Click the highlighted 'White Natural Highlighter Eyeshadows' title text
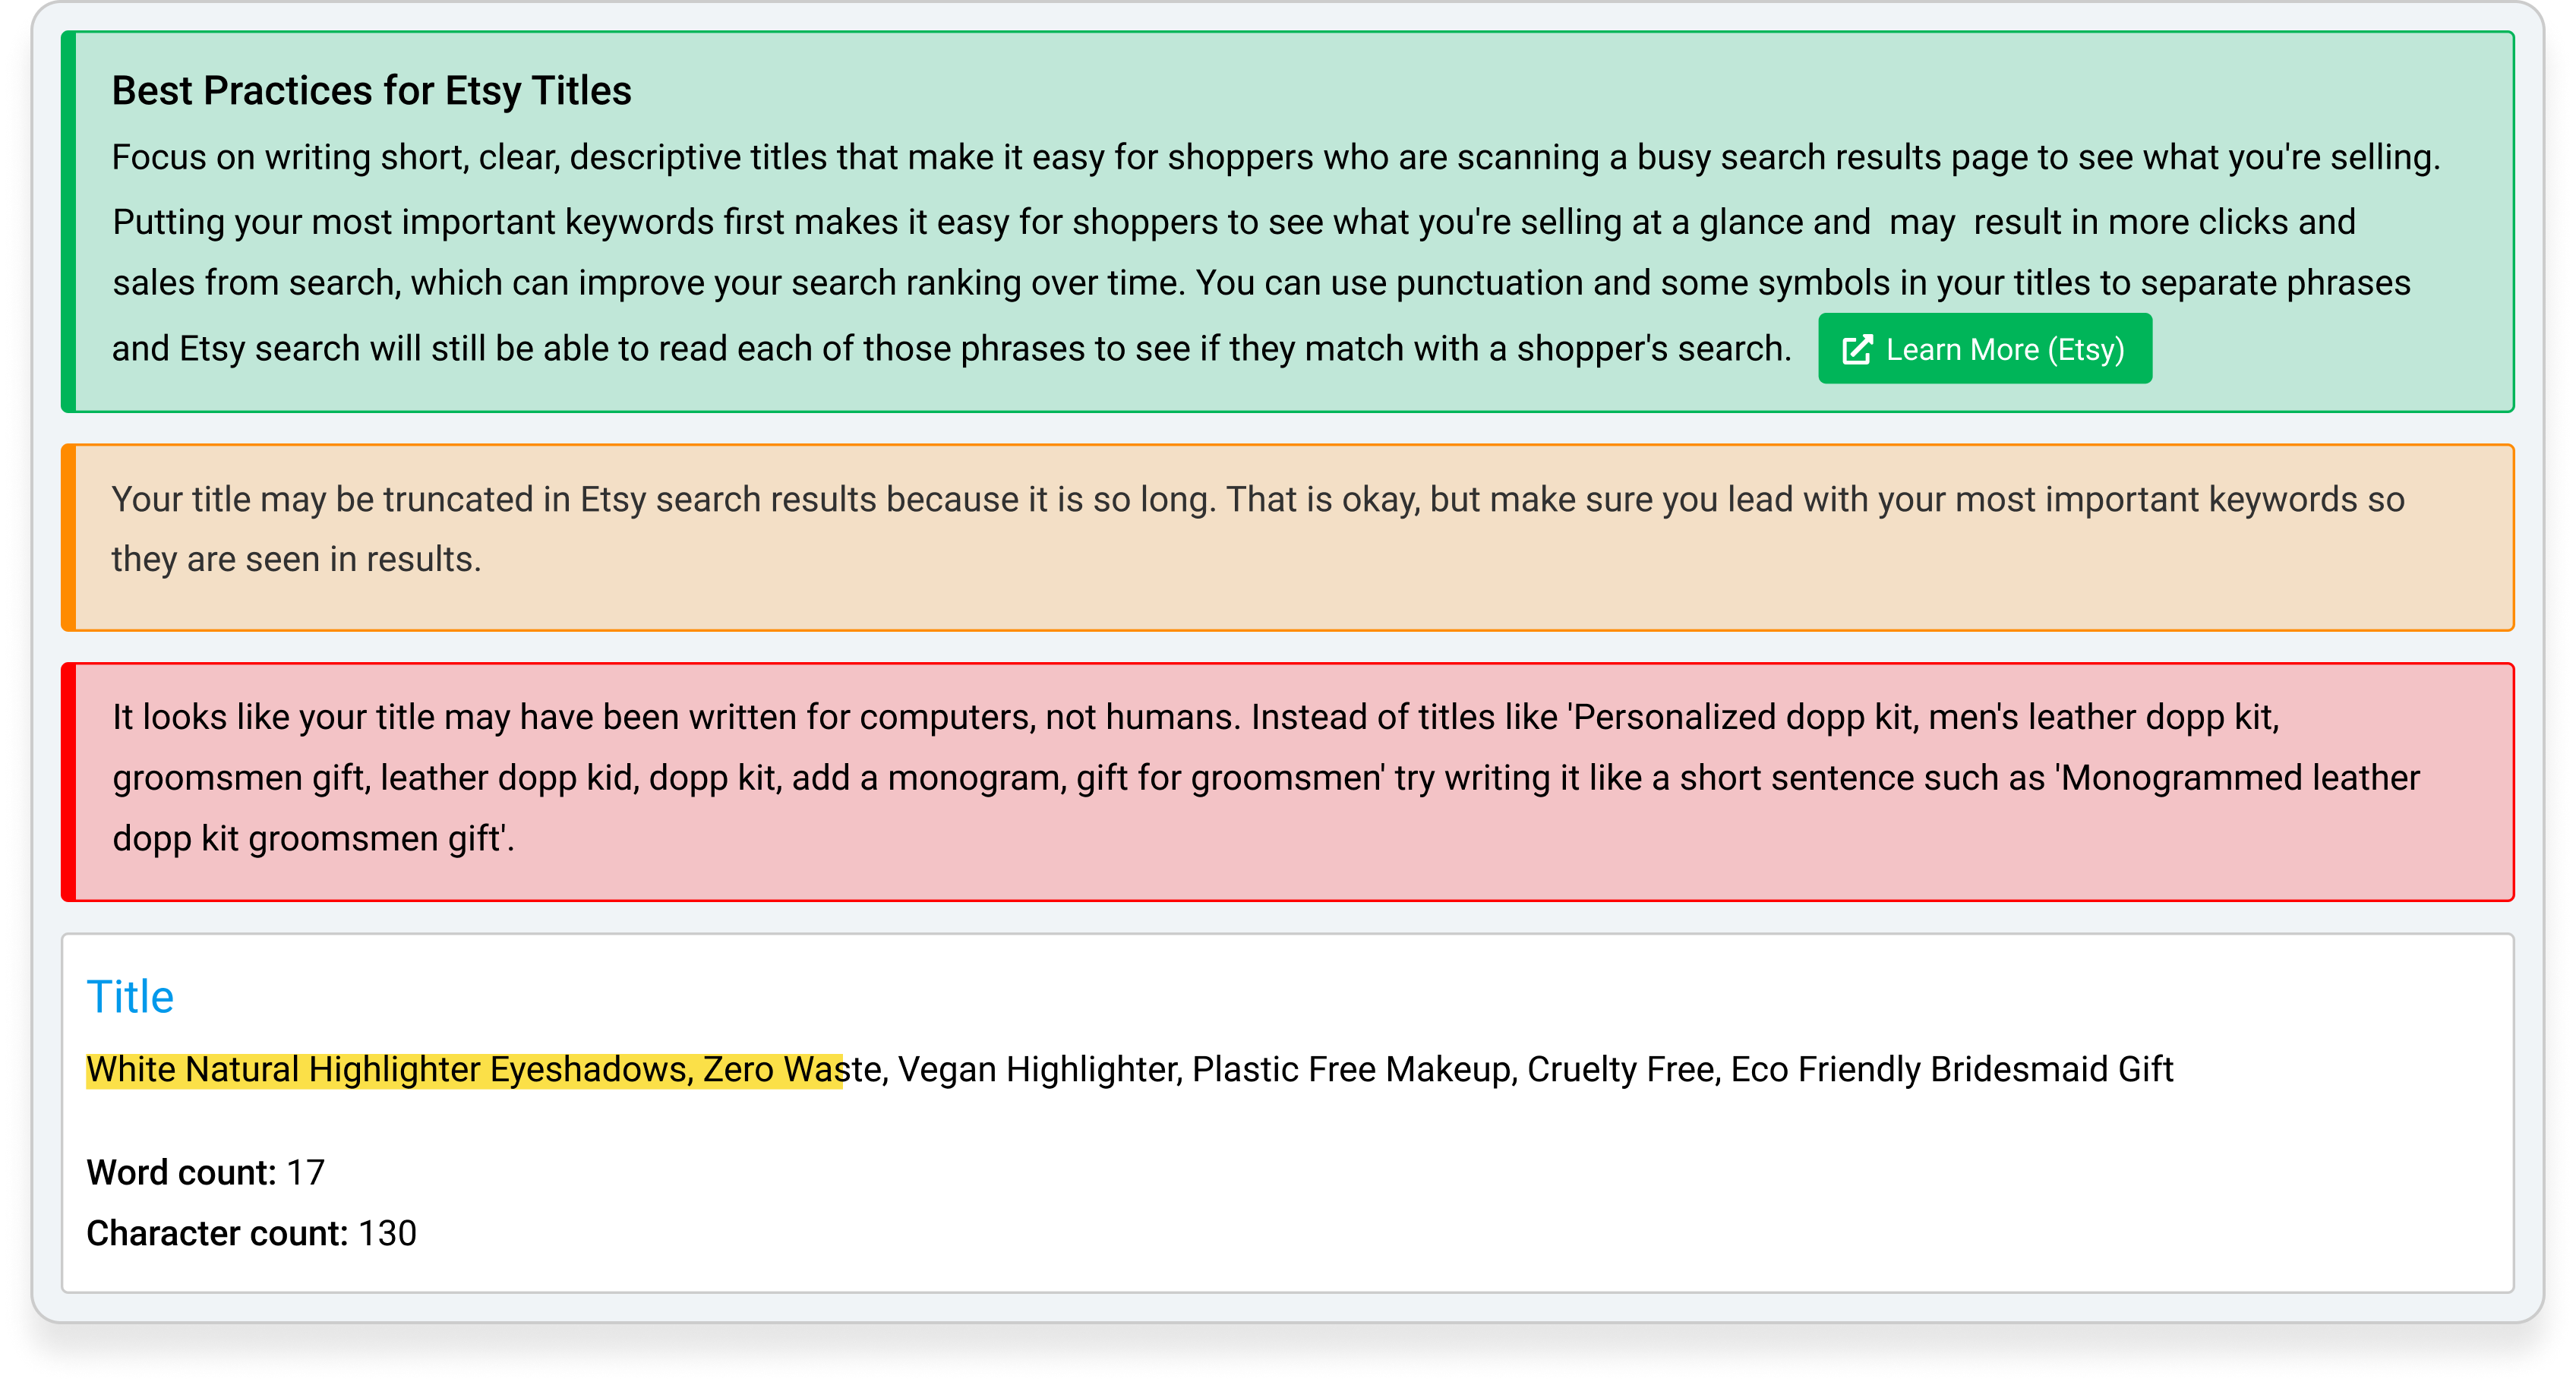This screenshot has width=2576, height=1385. click(x=386, y=1070)
